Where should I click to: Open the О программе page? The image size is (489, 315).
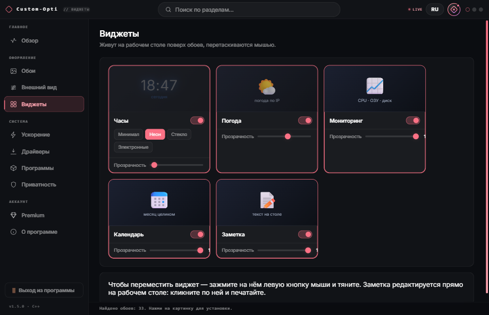coord(44,232)
